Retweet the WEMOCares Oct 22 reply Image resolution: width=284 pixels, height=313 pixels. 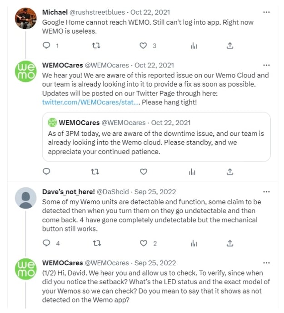tap(96, 172)
